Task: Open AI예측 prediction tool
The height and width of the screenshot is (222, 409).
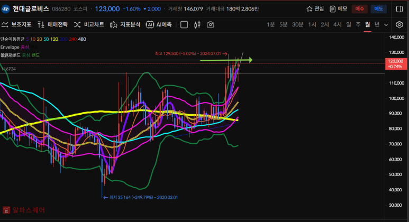Action: (x=159, y=24)
